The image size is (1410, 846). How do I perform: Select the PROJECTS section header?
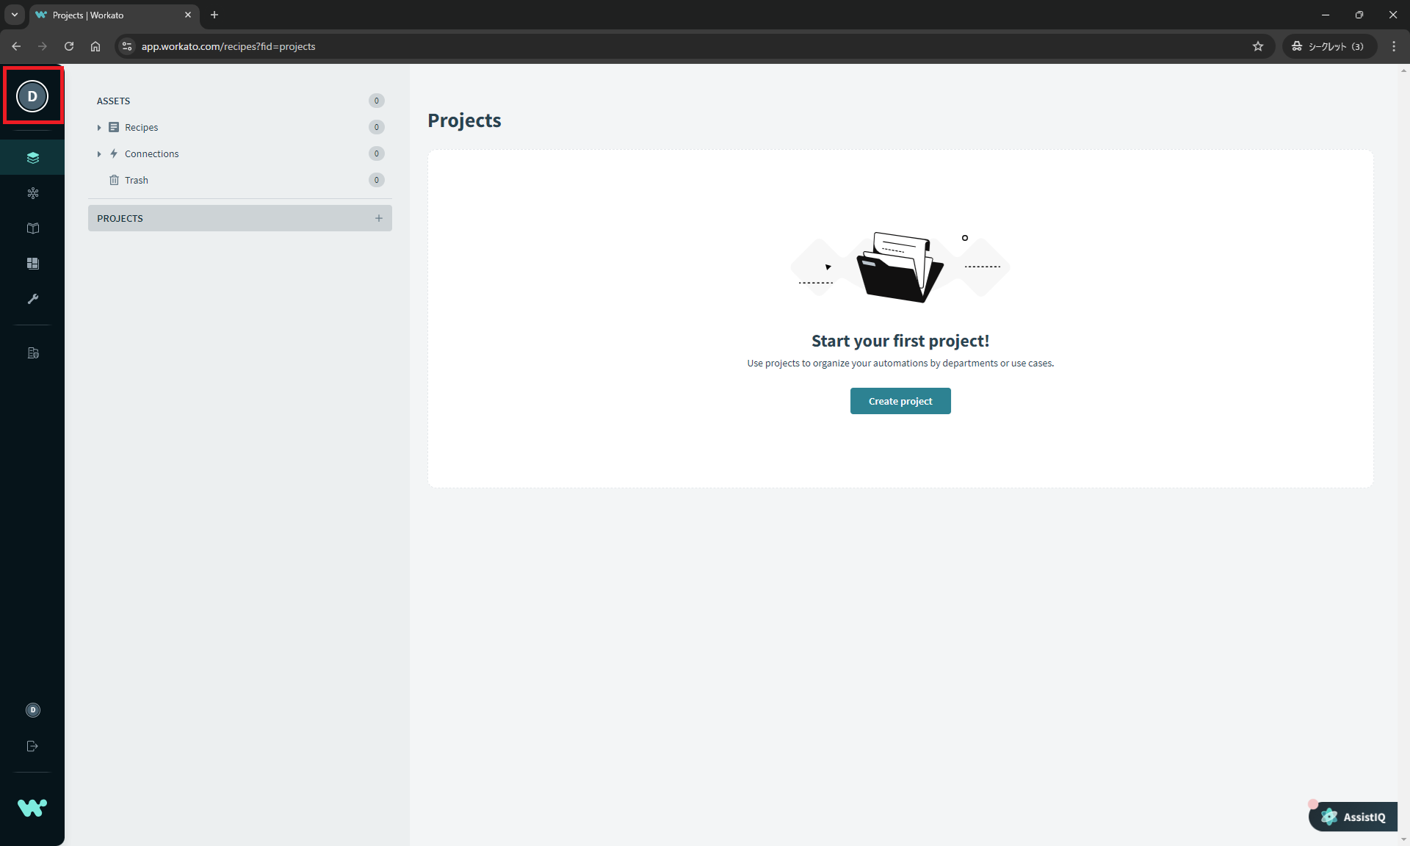[x=120, y=219]
